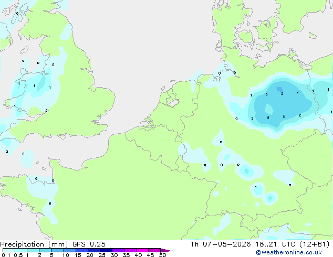
Task: Choose the legend swatch between 30 and 35
Action: 118,250
